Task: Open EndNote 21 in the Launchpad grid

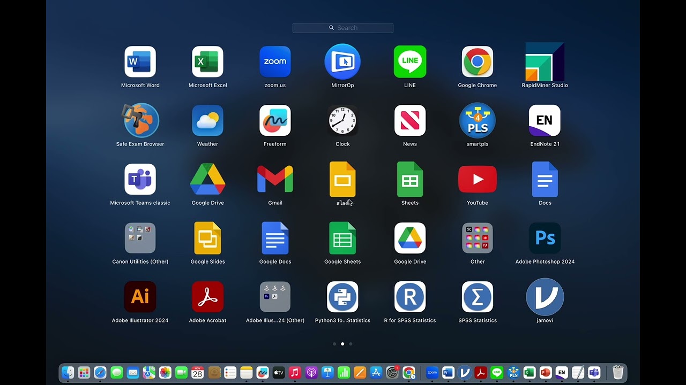Action: click(545, 121)
